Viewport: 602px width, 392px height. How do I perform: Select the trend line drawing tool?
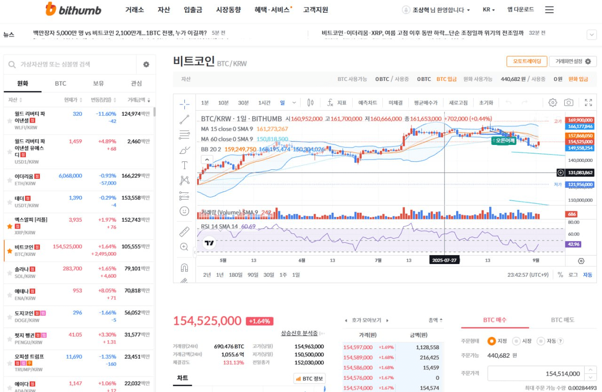point(184,120)
